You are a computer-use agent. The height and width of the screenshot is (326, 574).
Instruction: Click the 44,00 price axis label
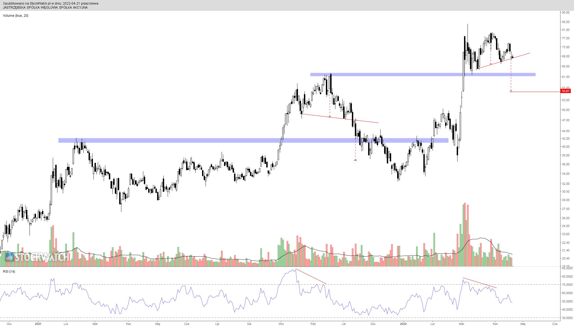565,131
